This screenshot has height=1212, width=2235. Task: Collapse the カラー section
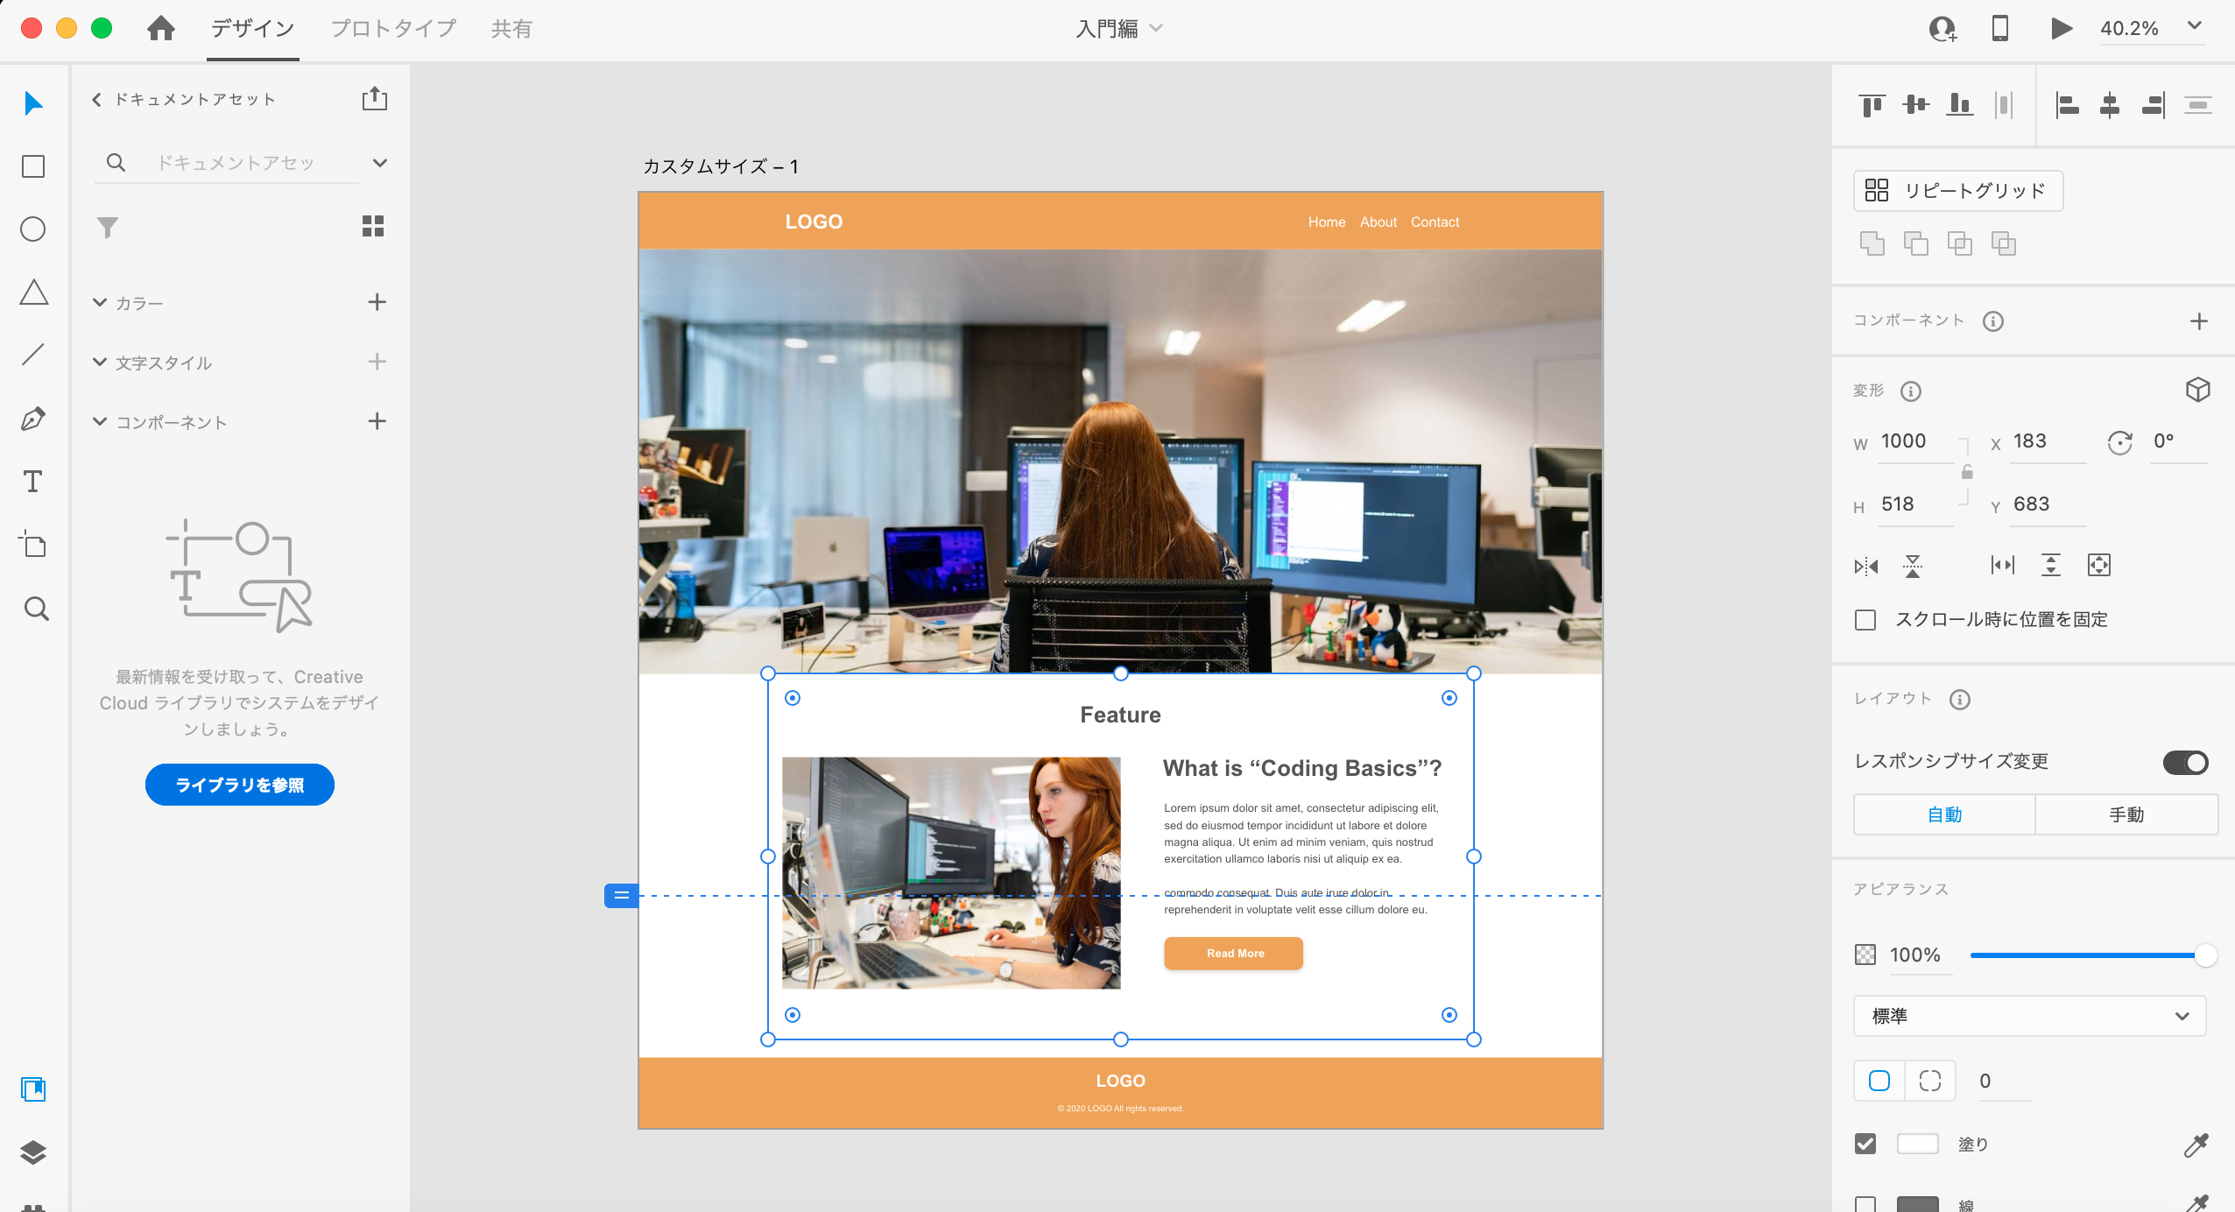click(100, 303)
